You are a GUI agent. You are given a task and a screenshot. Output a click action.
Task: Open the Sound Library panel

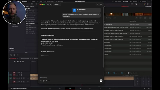pyautogui.click(x=49, y=1)
